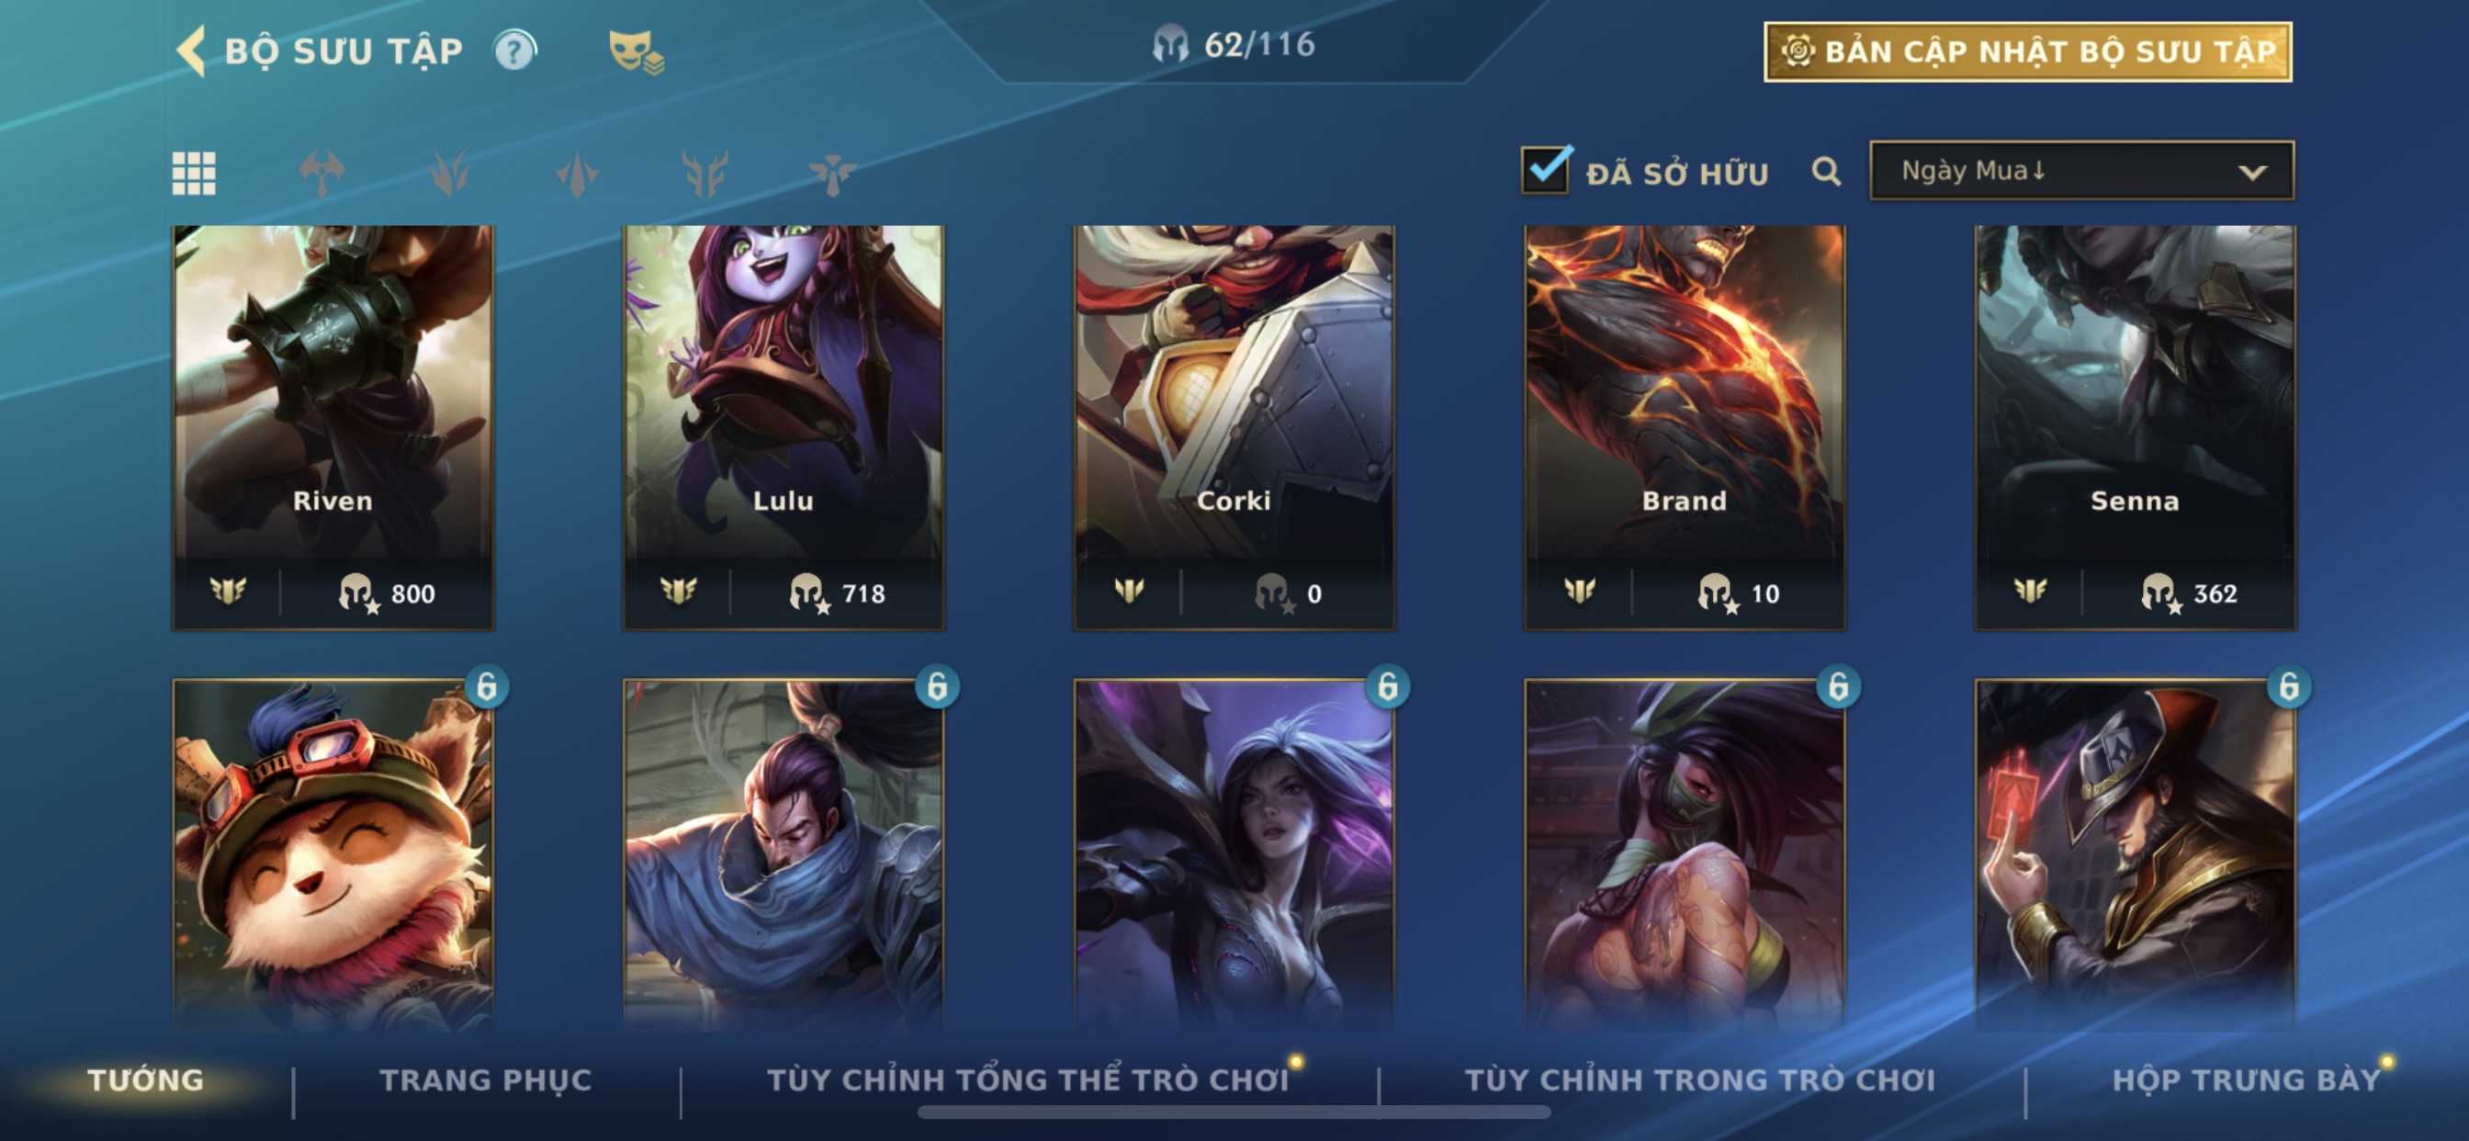Expand the sort dropdown chevron arrow
The height and width of the screenshot is (1141, 2469).
point(2252,173)
